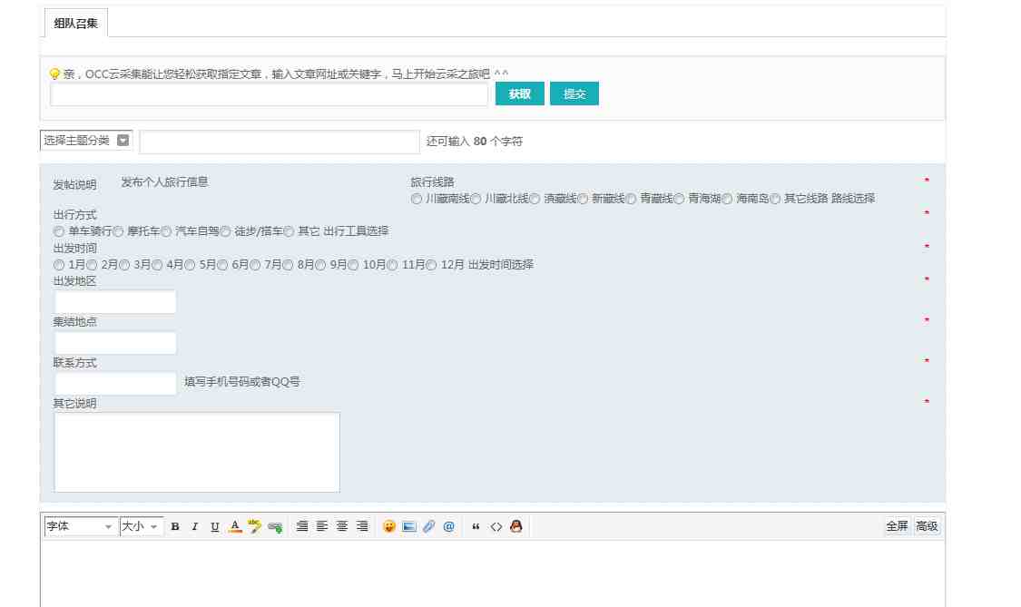Toggle bold formatting in editor toolbar

(x=175, y=526)
